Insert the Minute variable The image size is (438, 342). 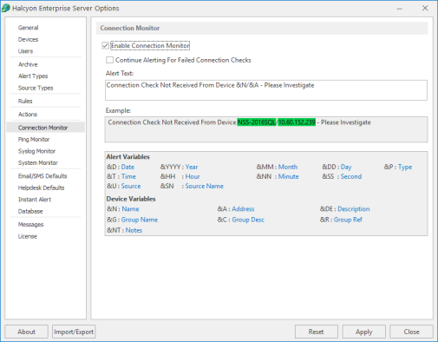pyautogui.click(x=288, y=176)
